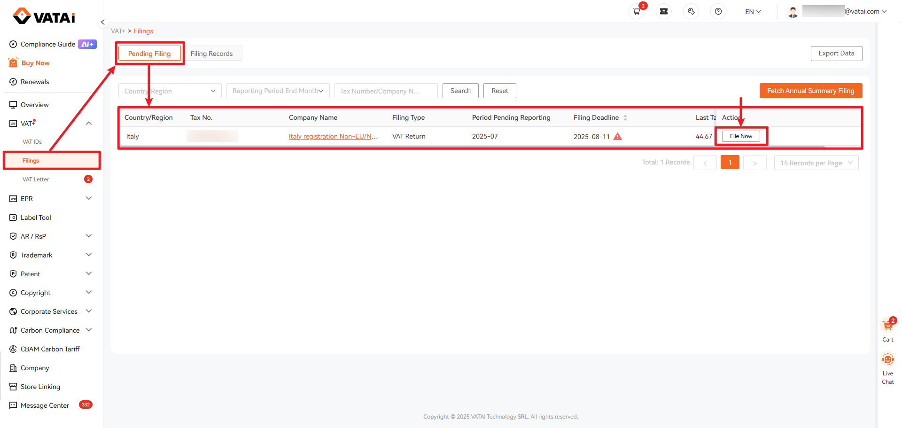Focus the Tax Number/Company Name search field
The height and width of the screenshot is (428, 902).
tap(386, 91)
